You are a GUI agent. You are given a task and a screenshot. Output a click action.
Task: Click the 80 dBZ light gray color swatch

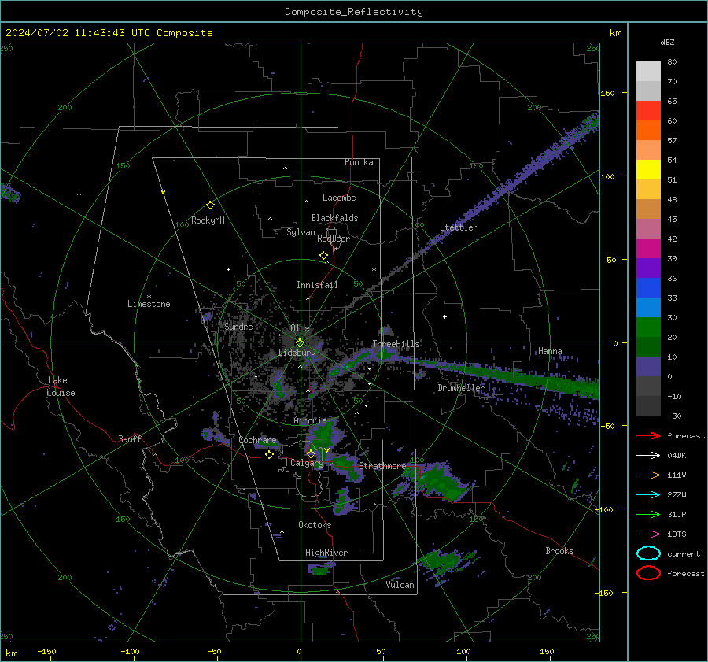coord(648,71)
